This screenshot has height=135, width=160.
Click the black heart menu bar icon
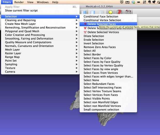pyautogui.click(x=154, y=2)
